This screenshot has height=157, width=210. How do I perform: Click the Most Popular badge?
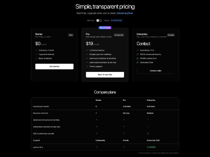click(105, 27)
